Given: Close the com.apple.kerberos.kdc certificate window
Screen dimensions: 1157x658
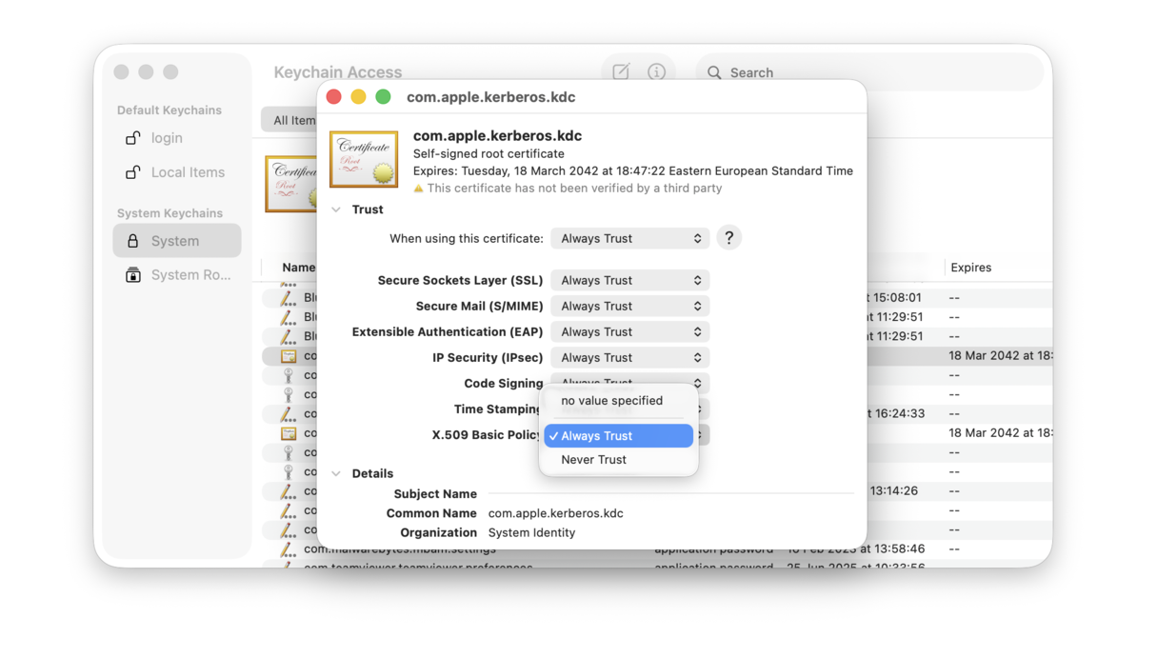Looking at the screenshot, I should (334, 97).
